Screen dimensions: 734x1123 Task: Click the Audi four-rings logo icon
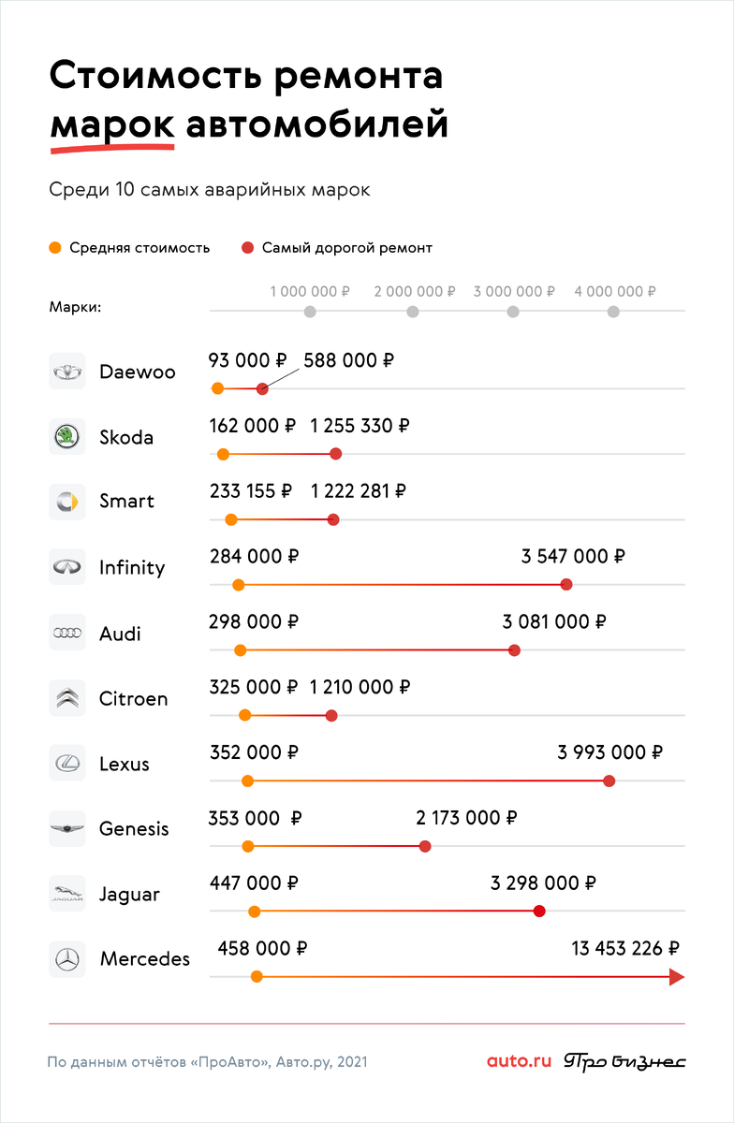pos(66,634)
